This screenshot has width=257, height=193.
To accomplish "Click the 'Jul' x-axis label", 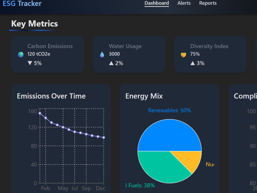I will click(x=75, y=188).
